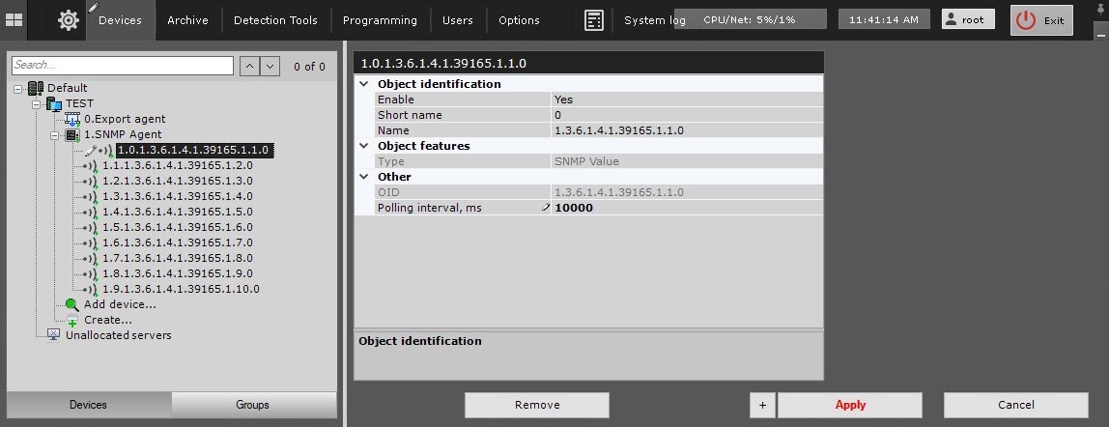Viewport: 1109px width, 427px height.
Task: Jump to previous search result arrow
Action: point(248,66)
